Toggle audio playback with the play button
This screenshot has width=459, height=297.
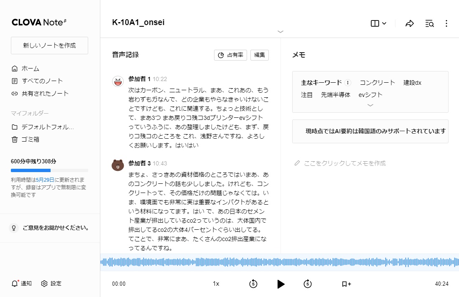pyautogui.click(x=281, y=284)
